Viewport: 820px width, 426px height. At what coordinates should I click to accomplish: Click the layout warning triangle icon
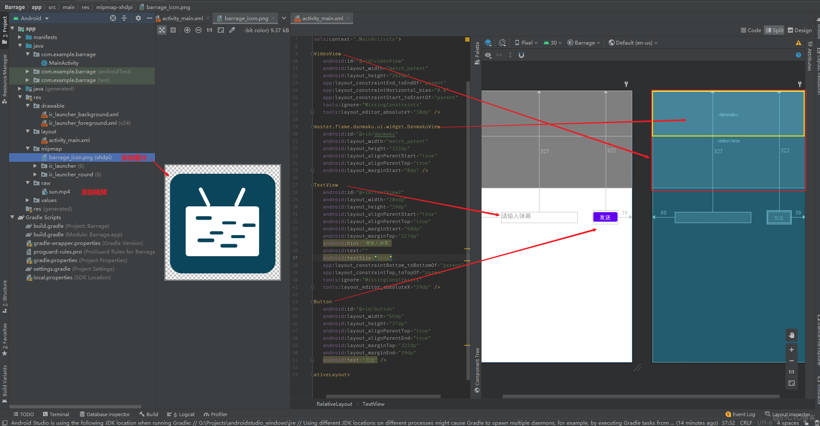pos(799,42)
